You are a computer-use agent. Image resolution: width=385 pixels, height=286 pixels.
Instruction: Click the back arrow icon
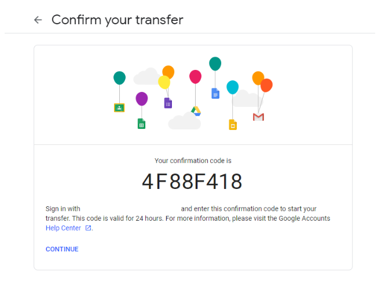[x=38, y=20]
